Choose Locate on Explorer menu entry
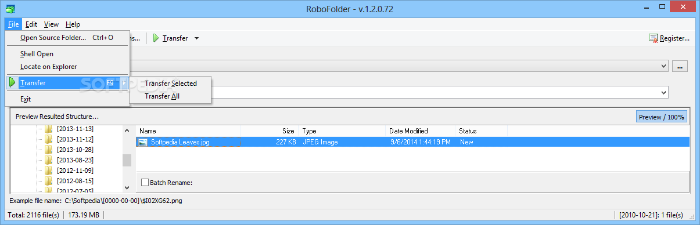This screenshot has height=225, width=700. tap(67, 67)
